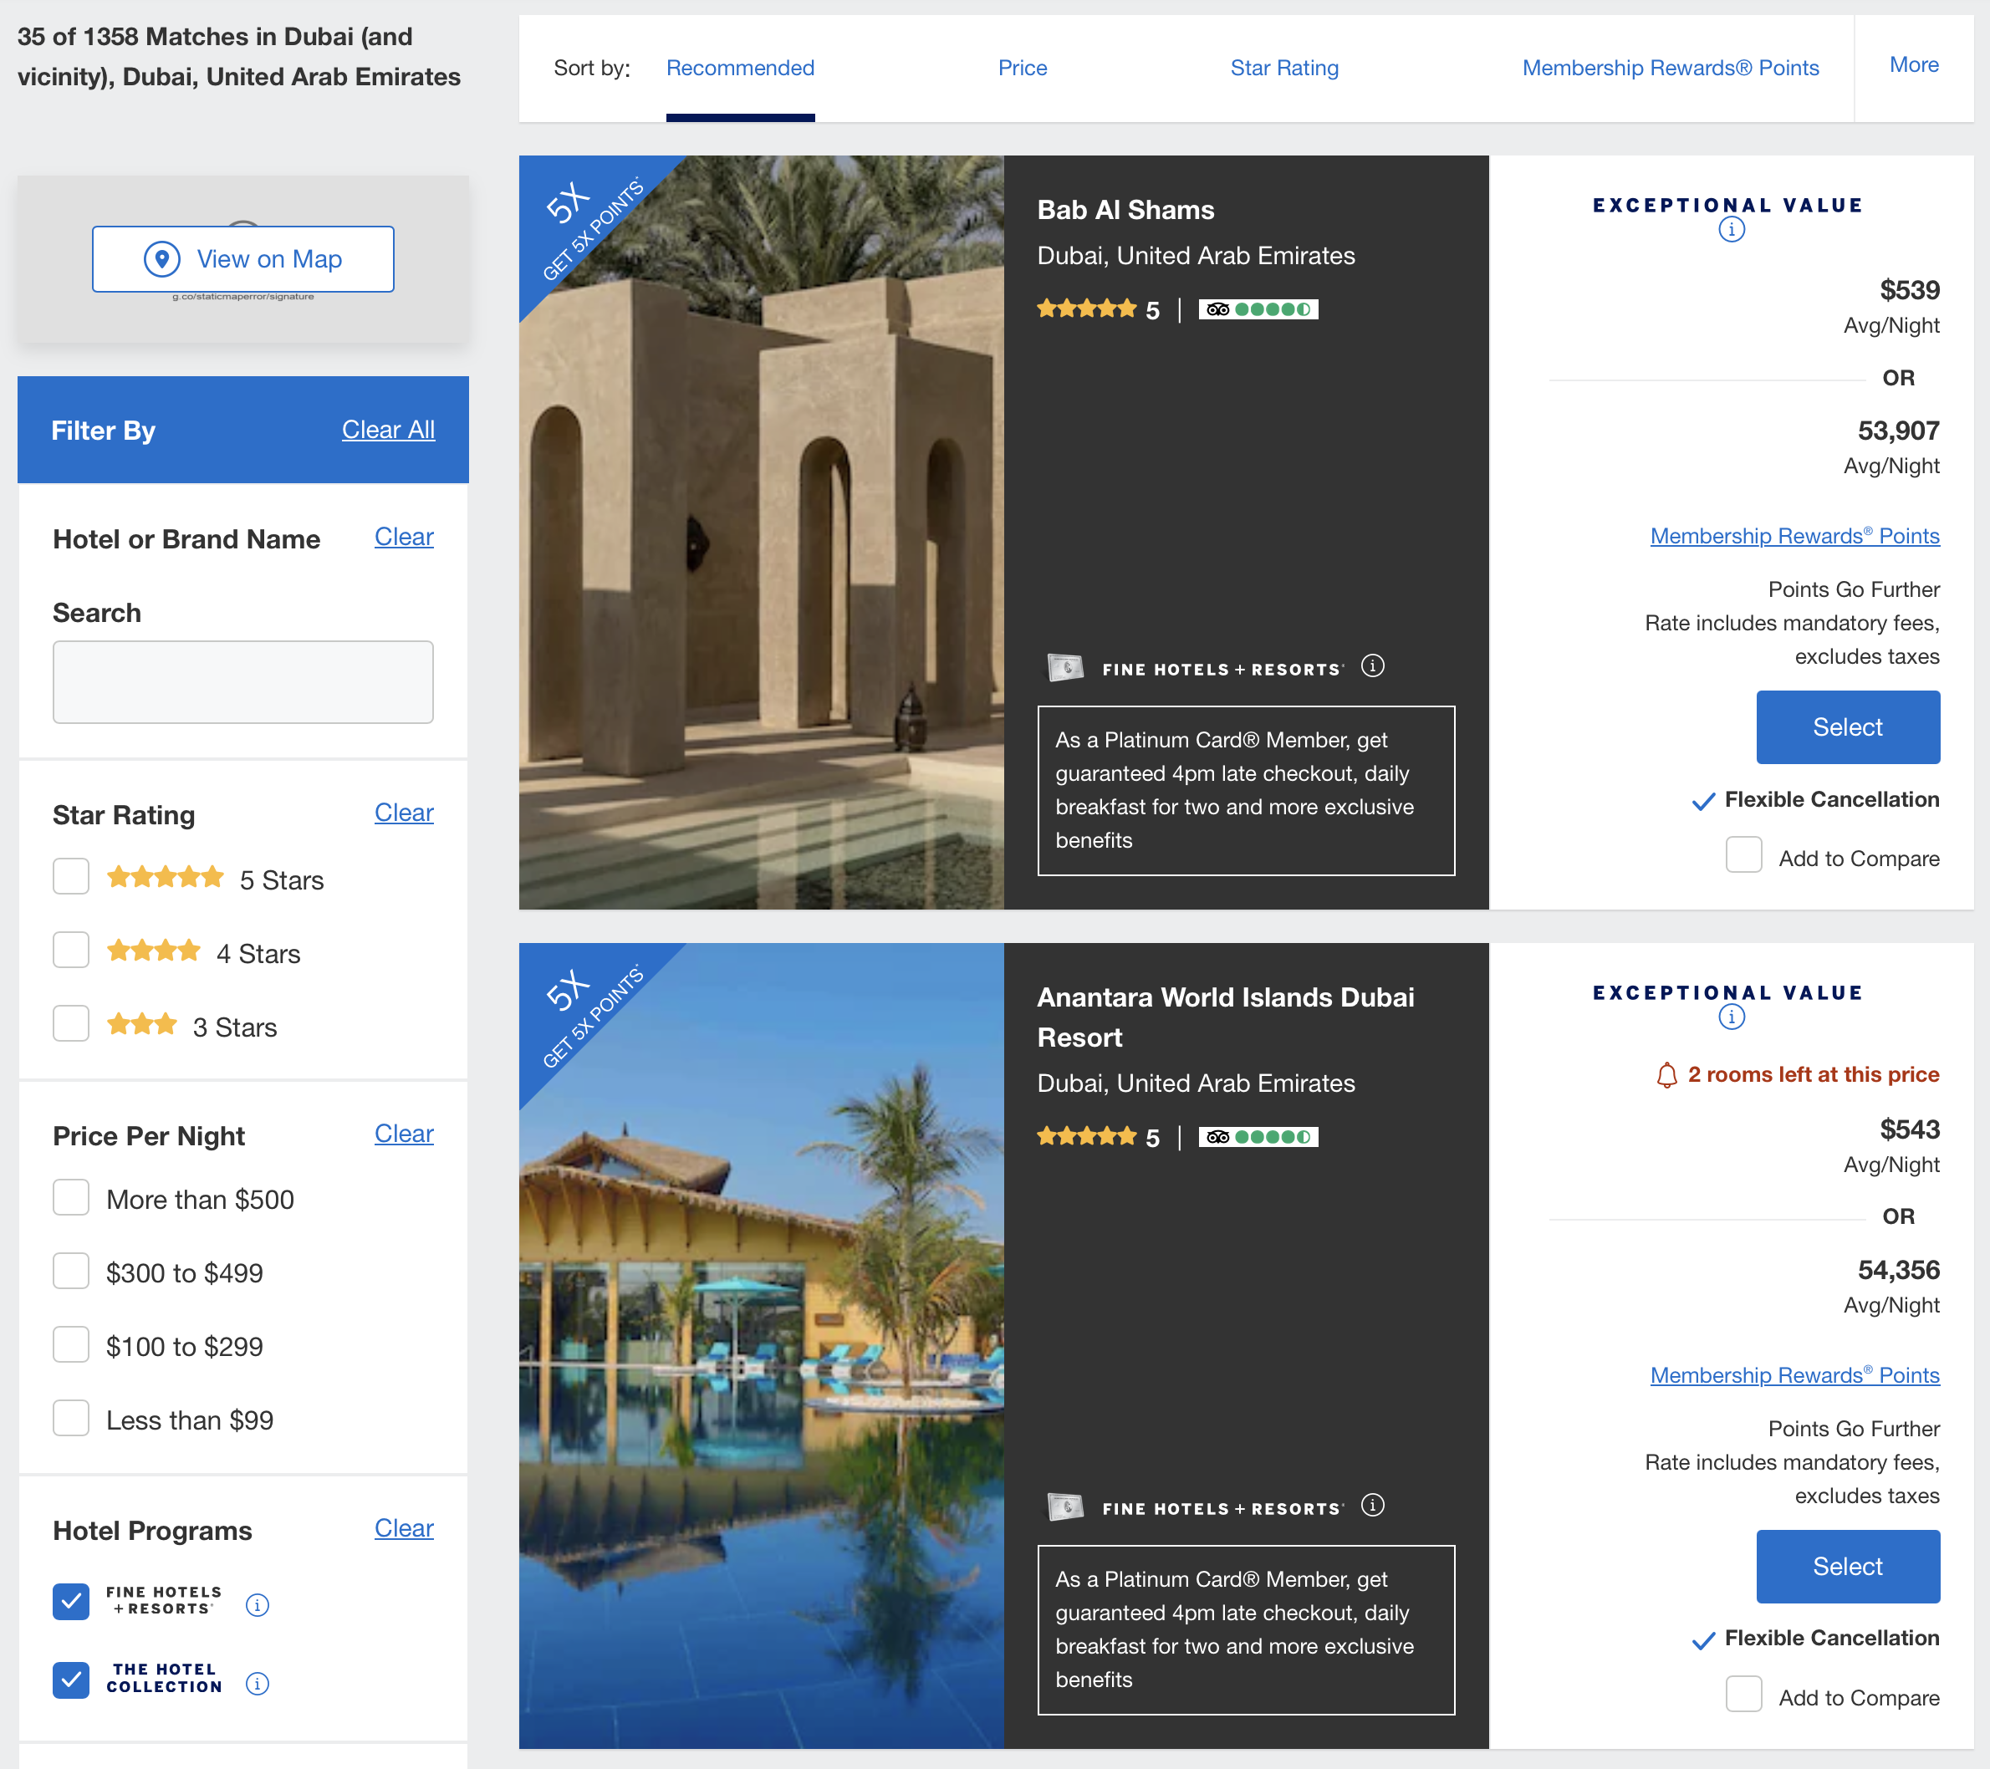Image resolution: width=1990 pixels, height=1769 pixels.
Task: Select the Bab Al Shams hotel
Action: pos(1848,727)
